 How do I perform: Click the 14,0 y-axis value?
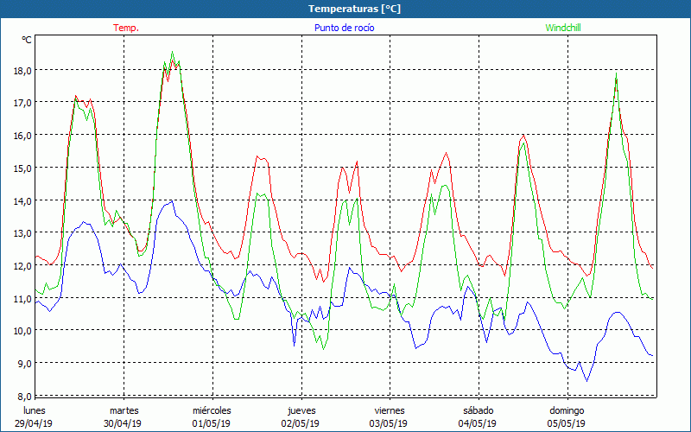tap(22, 201)
